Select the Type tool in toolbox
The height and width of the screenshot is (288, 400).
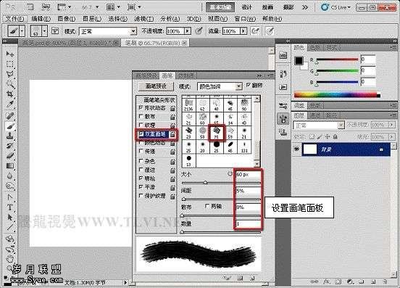(x=10, y=207)
